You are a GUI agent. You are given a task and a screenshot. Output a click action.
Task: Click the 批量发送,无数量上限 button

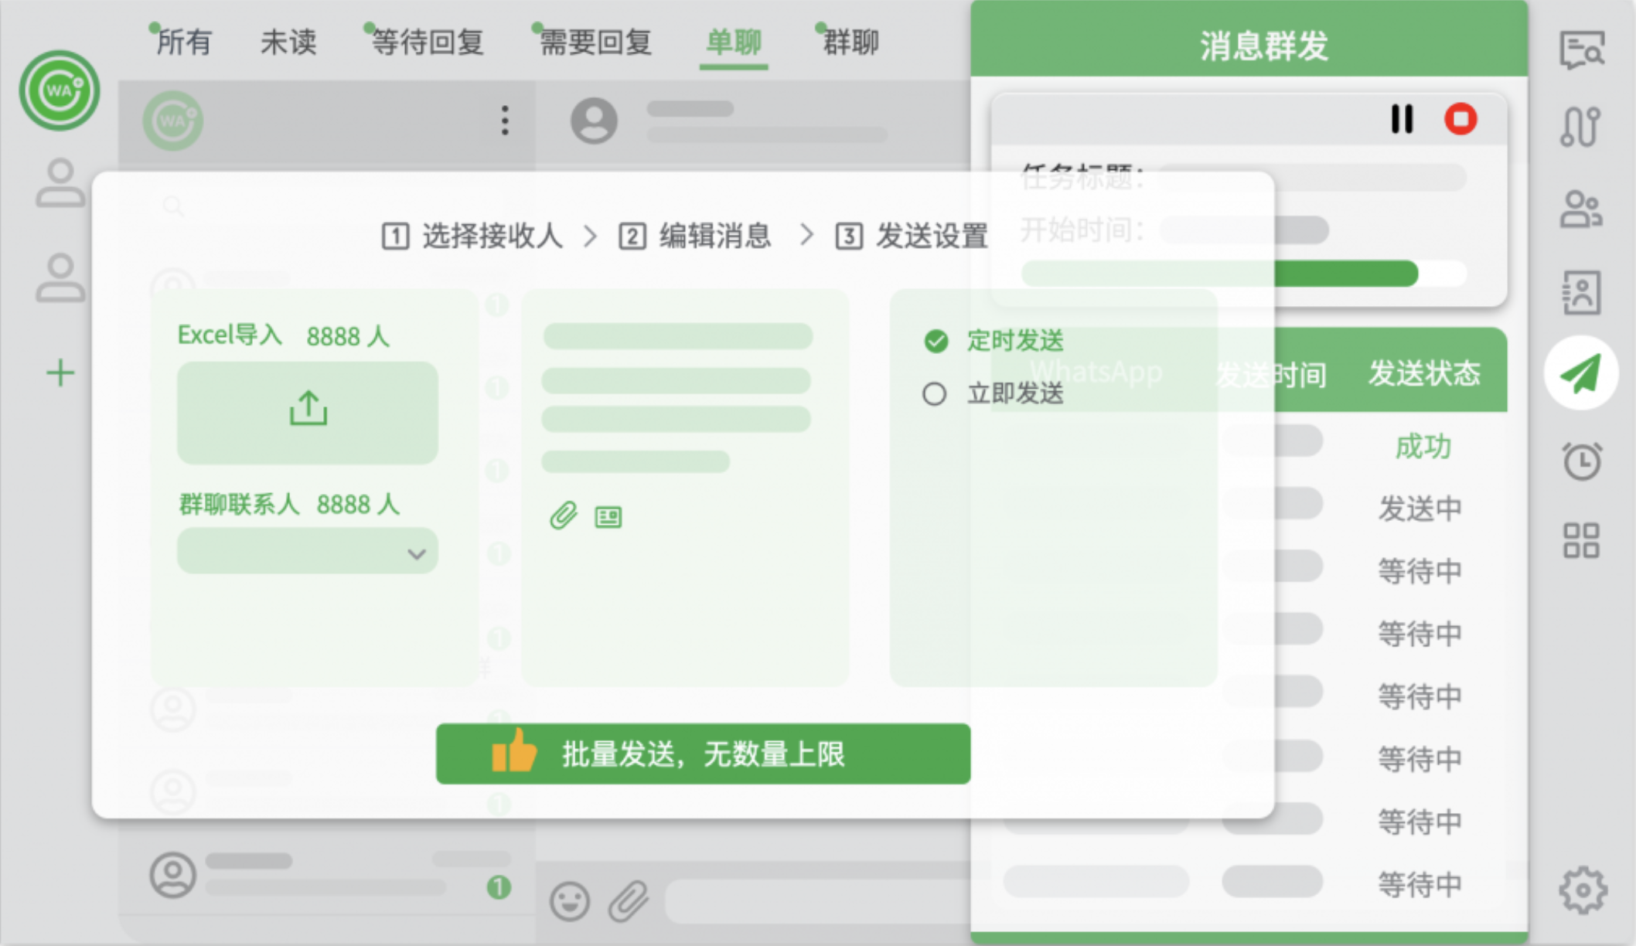pos(703,754)
